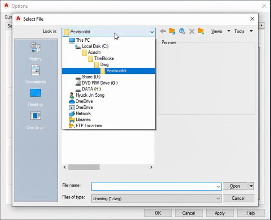Open the Tools menu
Screen dimensions: 271x220
point(239,31)
